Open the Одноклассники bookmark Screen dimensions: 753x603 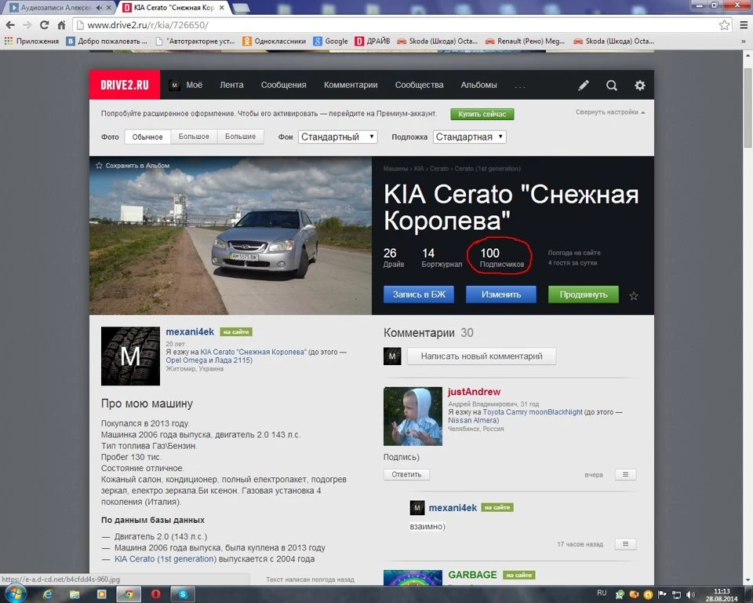275,42
